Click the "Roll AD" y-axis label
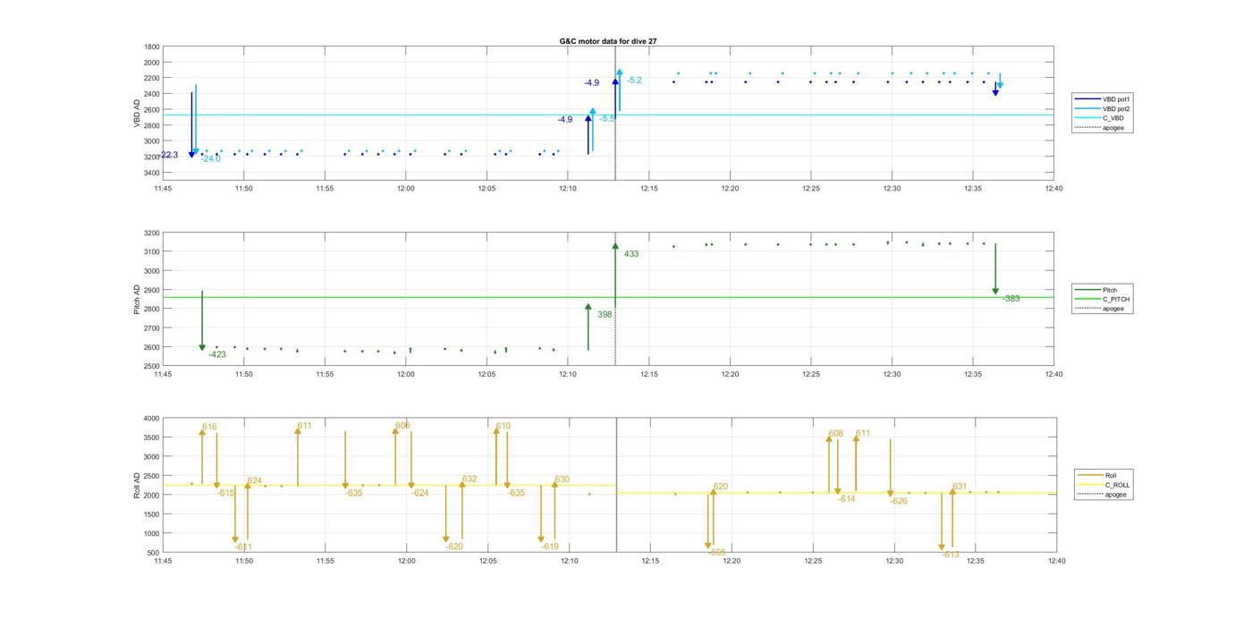The width and height of the screenshot is (1252, 620). [x=137, y=486]
